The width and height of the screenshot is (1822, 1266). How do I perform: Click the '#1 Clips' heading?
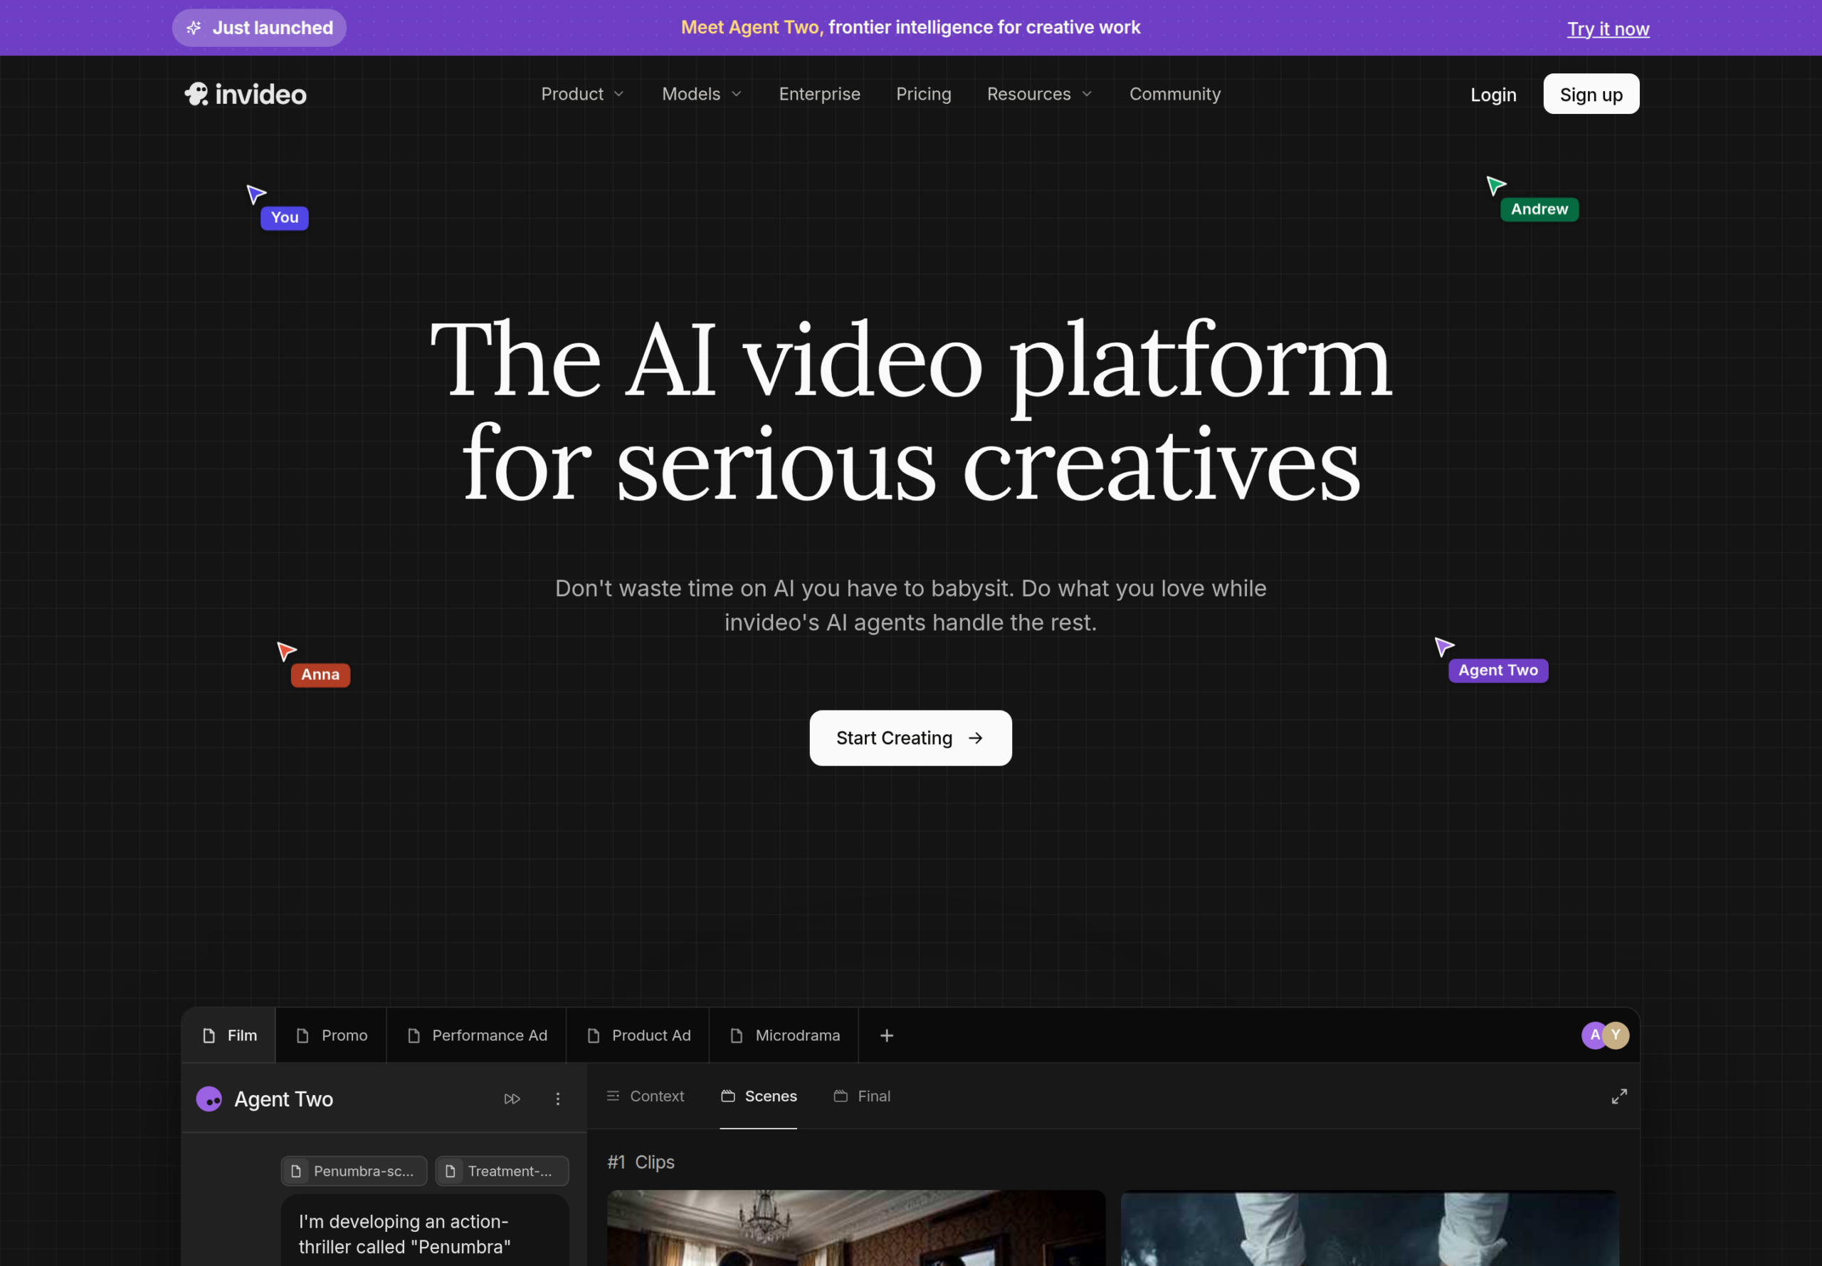[x=641, y=1162]
